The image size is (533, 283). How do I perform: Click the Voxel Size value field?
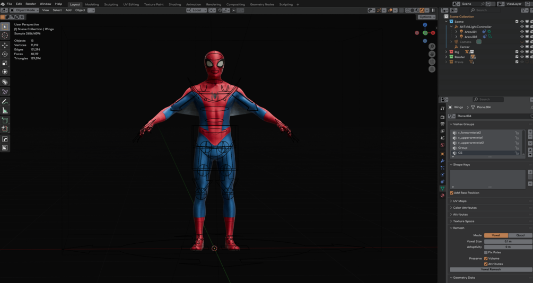click(x=508, y=241)
